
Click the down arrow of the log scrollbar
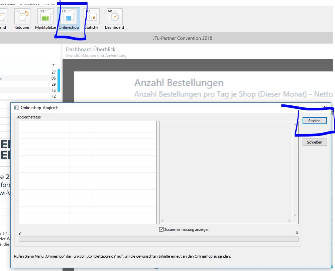(295, 215)
